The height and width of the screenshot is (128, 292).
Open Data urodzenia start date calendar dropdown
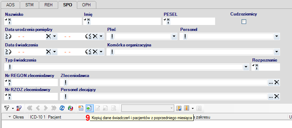pos(54,37)
